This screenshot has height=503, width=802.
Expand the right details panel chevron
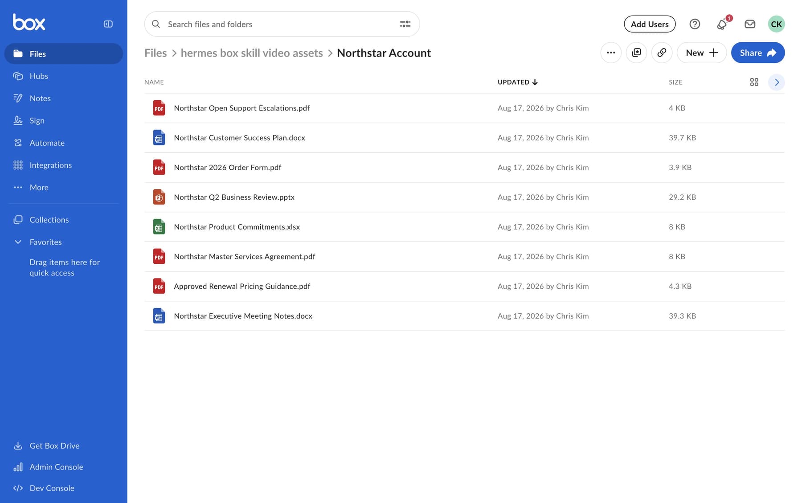pos(776,82)
